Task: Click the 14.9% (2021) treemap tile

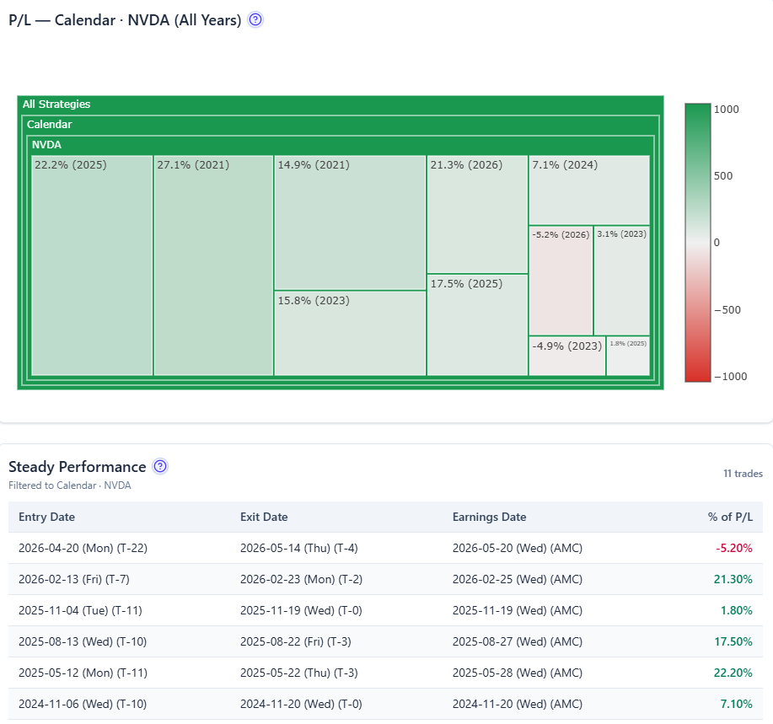Action: point(350,223)
